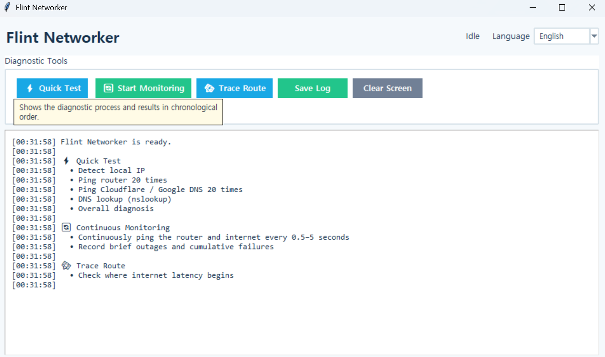The height and width of the screenshot is (357, 605).
Task: Click "Quick Test" heading in the log
Action: pos(98,161)
